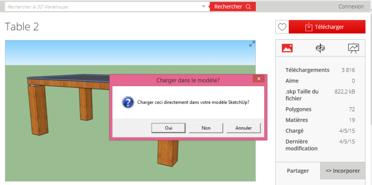The width and height of the screenshot is (372, 185).
Task: Click the heart like icon
Action: coord(282,27)
